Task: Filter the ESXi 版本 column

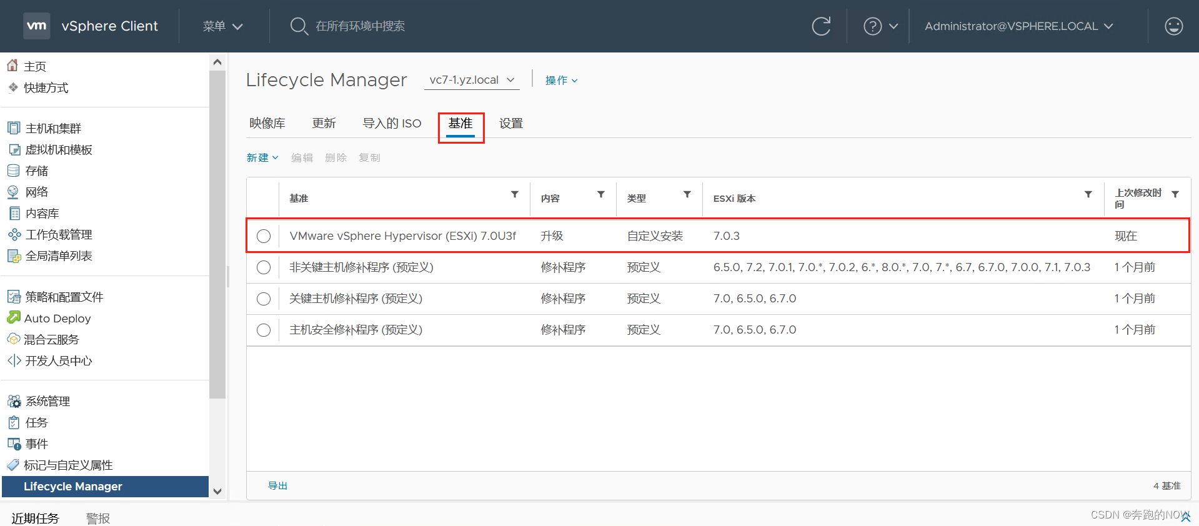Action: coord(1088,194)
